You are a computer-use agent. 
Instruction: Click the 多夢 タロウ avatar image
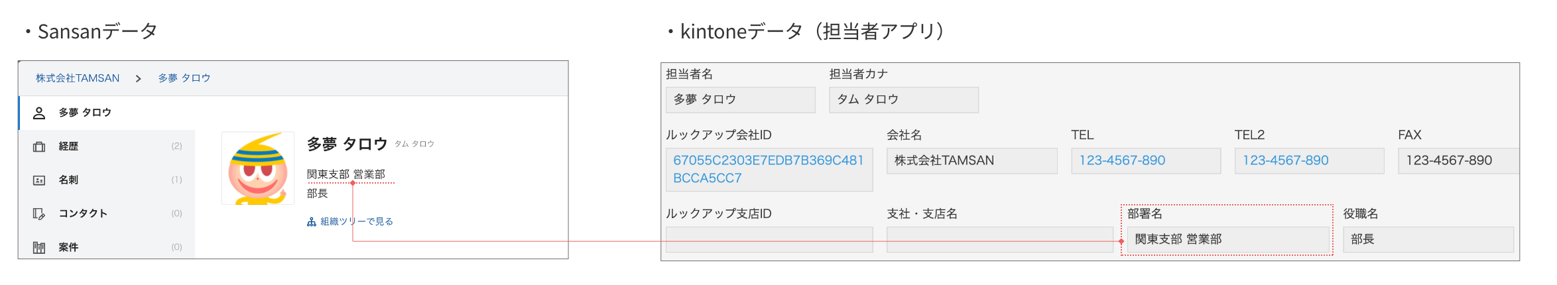258,168
